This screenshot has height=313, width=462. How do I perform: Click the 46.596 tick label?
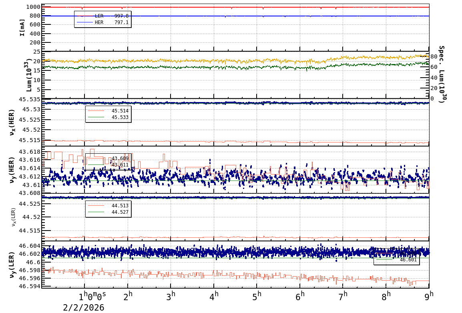pos(30,278)
